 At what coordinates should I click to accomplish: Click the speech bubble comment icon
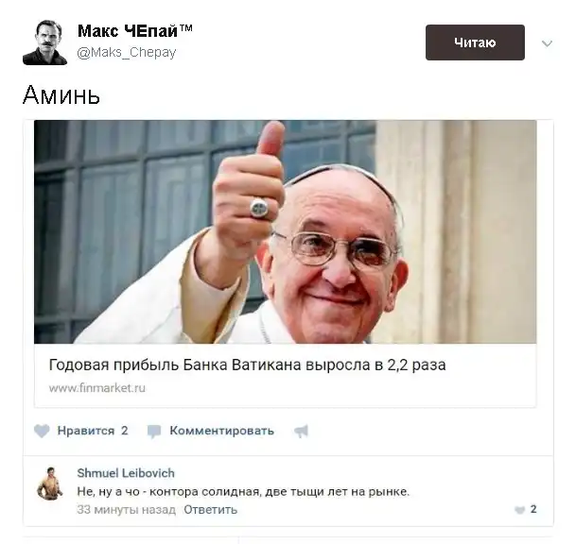click(x=154, y=432)
